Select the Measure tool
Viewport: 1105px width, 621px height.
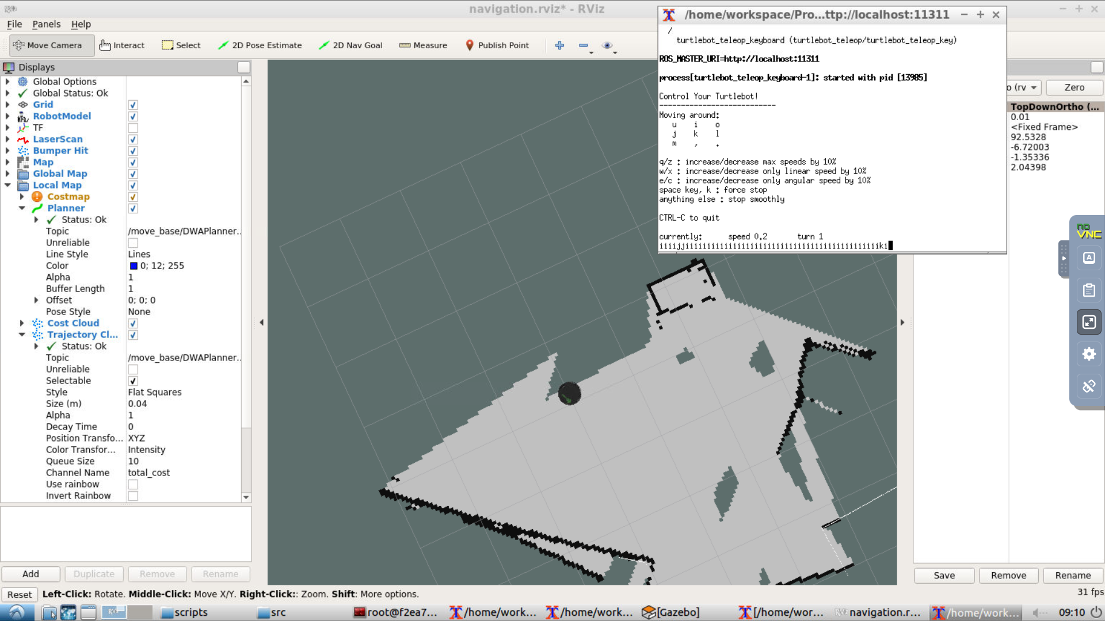tap(422, 45)
